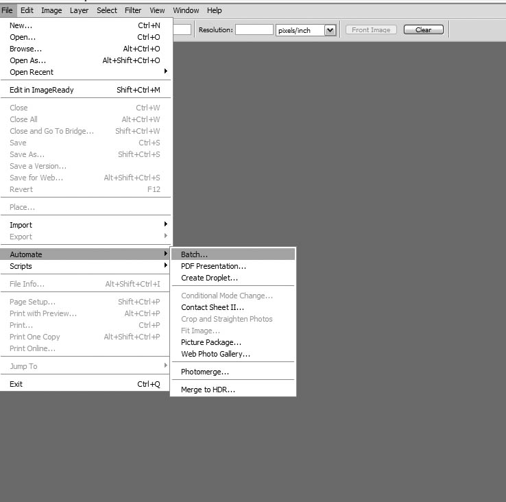Open the Window menu
The width and height of the screenshot is (506, 502).
click(186, 10)
